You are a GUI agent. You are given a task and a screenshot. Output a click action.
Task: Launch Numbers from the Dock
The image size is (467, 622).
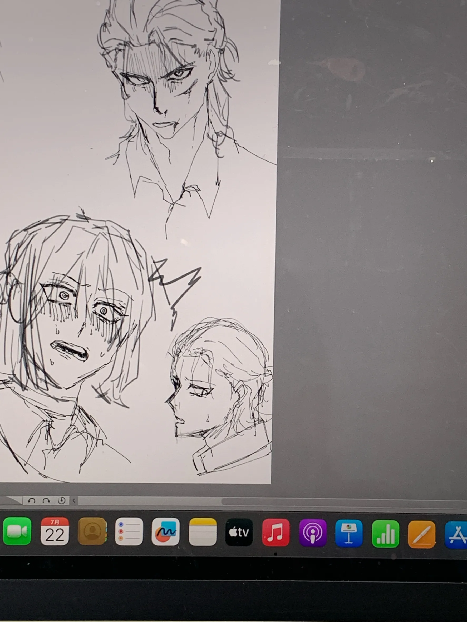pyautogui.click(x=385, y=534)
